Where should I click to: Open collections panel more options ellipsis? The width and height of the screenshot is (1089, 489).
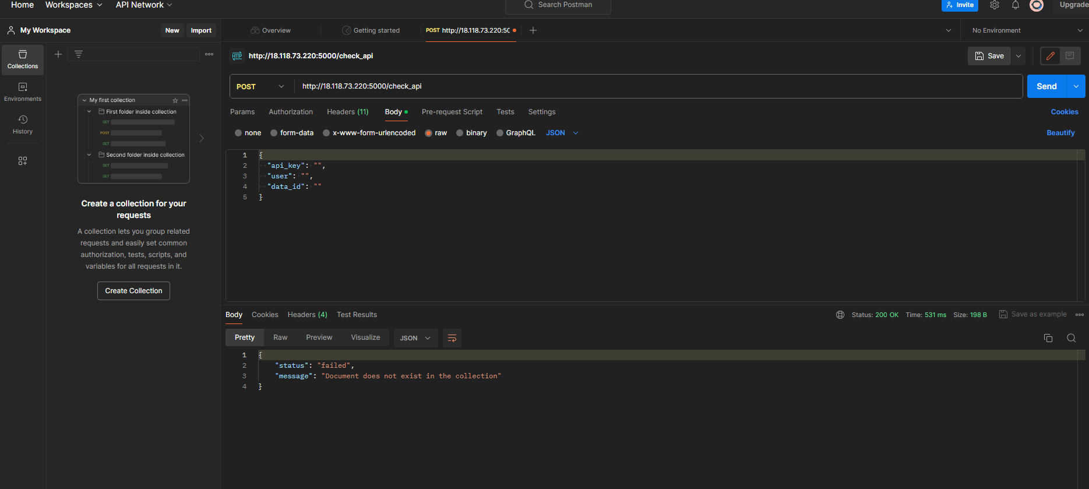click(209, 54)
